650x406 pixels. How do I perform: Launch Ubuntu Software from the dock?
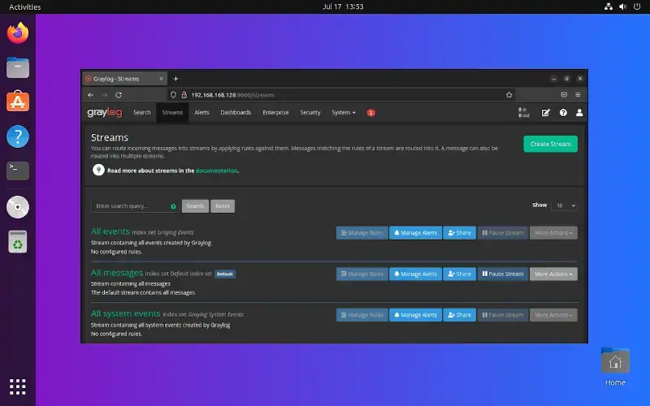click(x=18, y=101)
